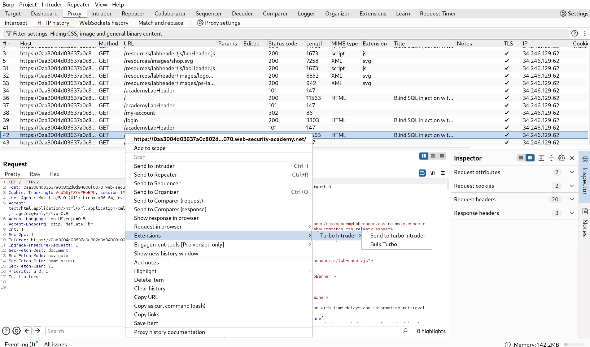Open the Burp menu in menu bar

coord(8,4)
